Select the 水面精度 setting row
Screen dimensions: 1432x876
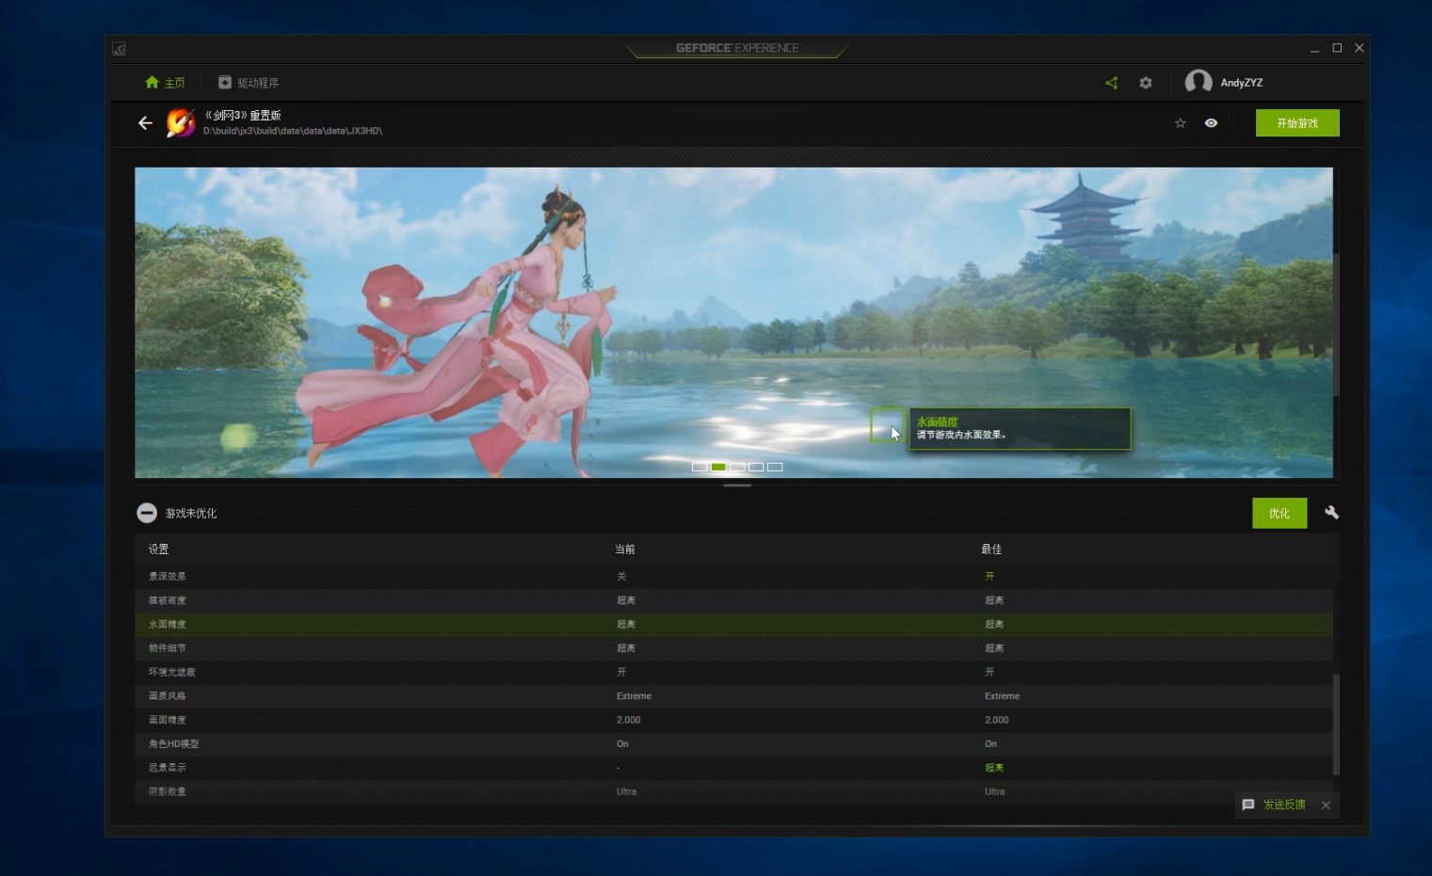[x=733, y=625]
